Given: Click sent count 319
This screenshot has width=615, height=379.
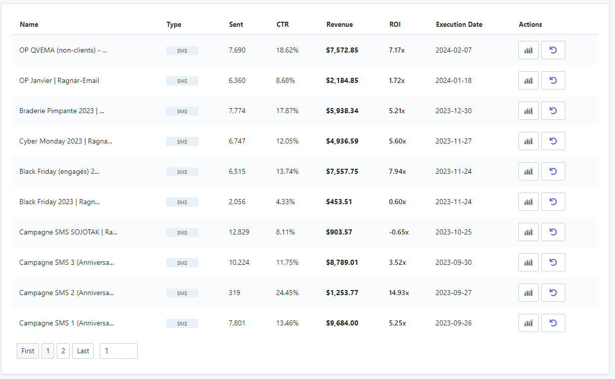Looking at the screenshot, I should point(234,293).
